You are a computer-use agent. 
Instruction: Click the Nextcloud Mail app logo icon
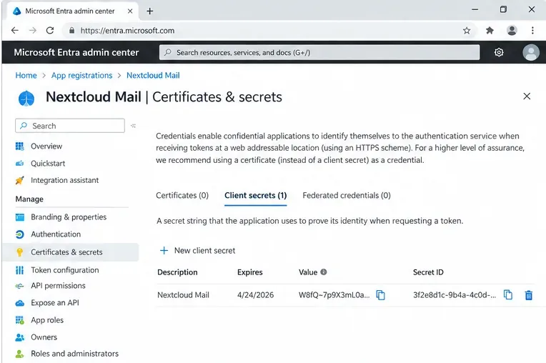tap(26, 99)
